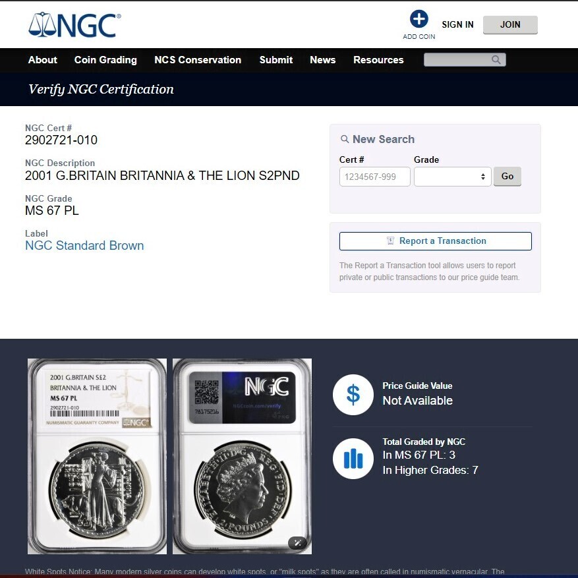Click the In MS 67 PL: 3 text

419,455
